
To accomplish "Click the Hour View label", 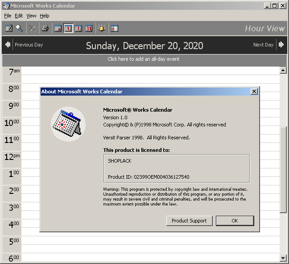I will [x=264, y=29].
